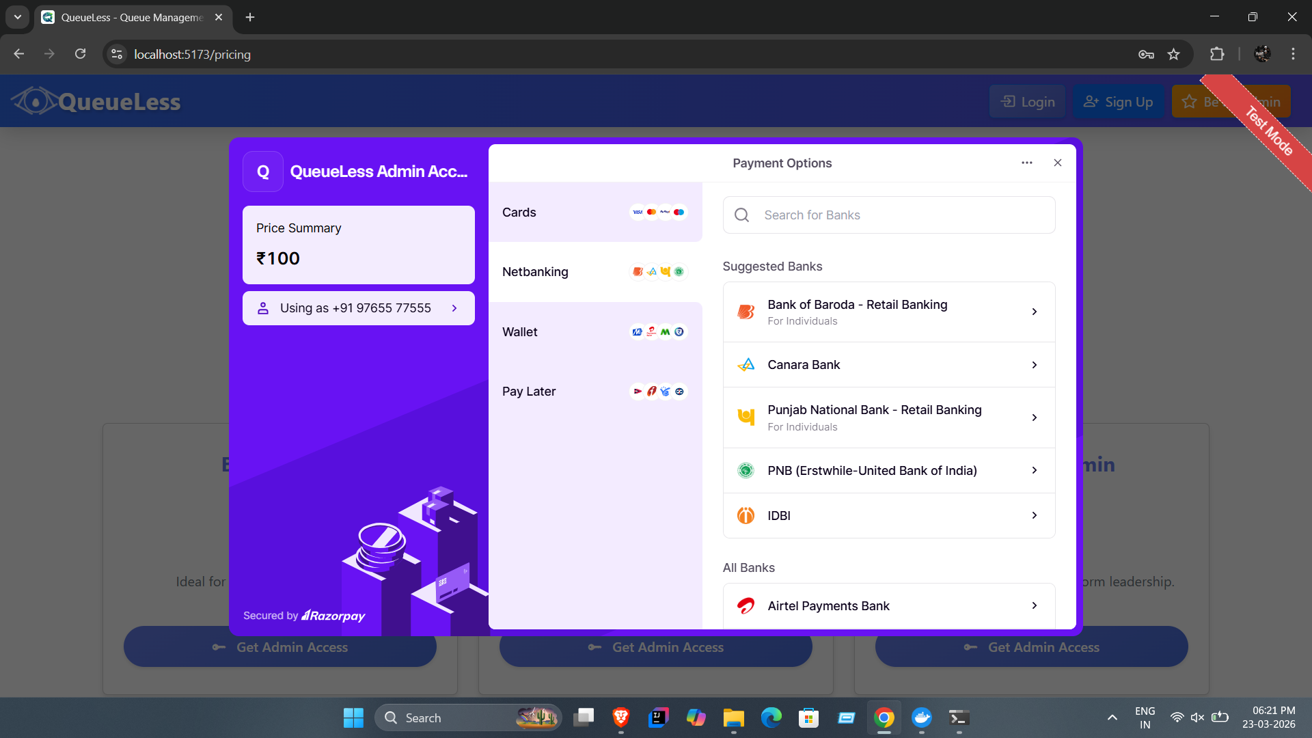This screenshot has height=738, width=1312.
Task: Click the IDBI bank logo icon
Action: click(x=746, y=516)
